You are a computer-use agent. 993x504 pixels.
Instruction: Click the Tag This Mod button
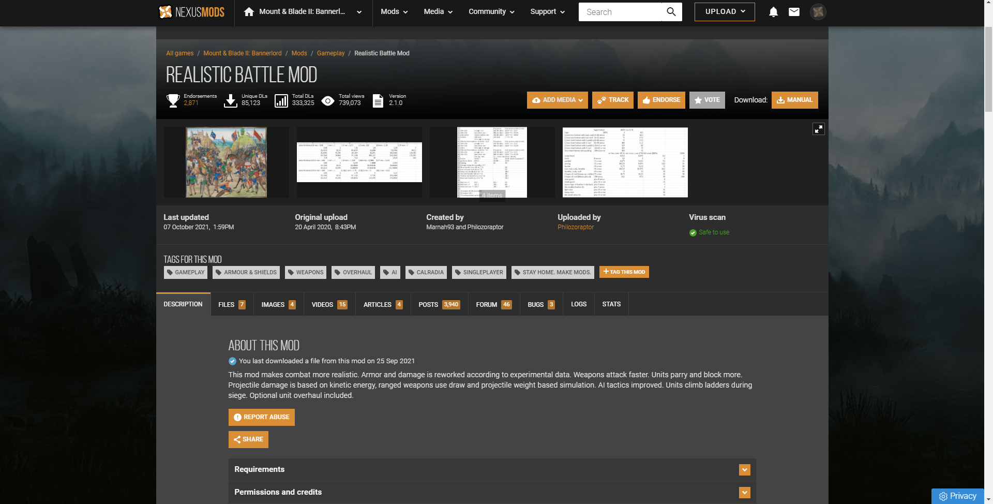tap(624, 272)
